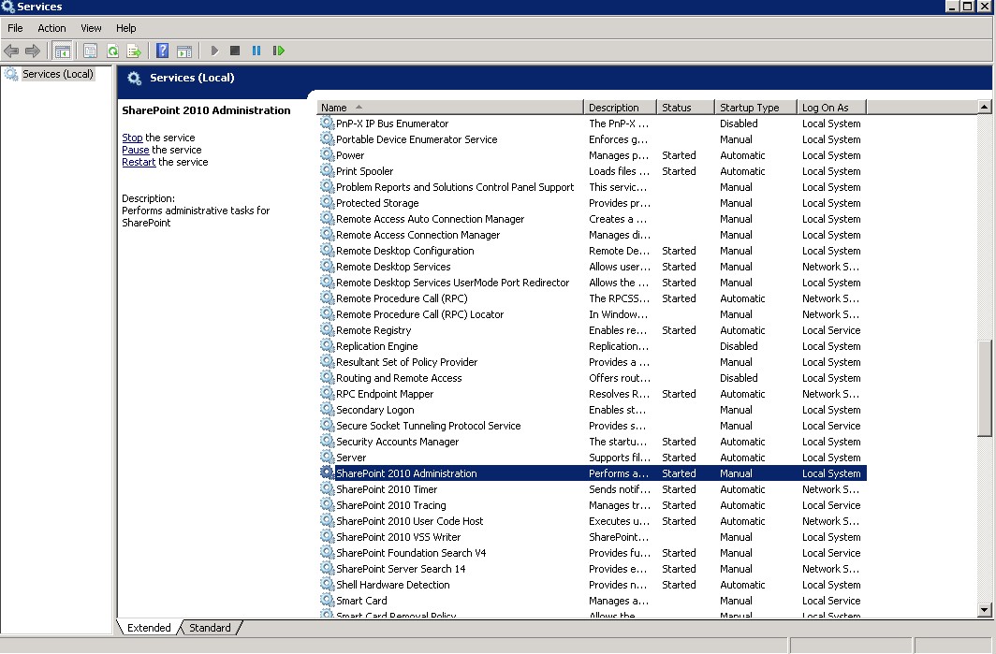Select Problem Reports and Solutions Control Panel Support
This screenshot has width=996, height=654.
(x=592, y=187)
